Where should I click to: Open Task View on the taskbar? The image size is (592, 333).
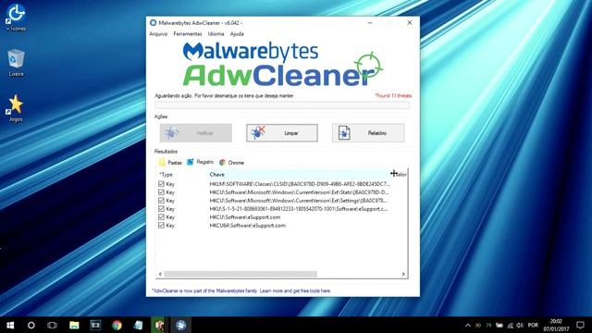(52, 325)
